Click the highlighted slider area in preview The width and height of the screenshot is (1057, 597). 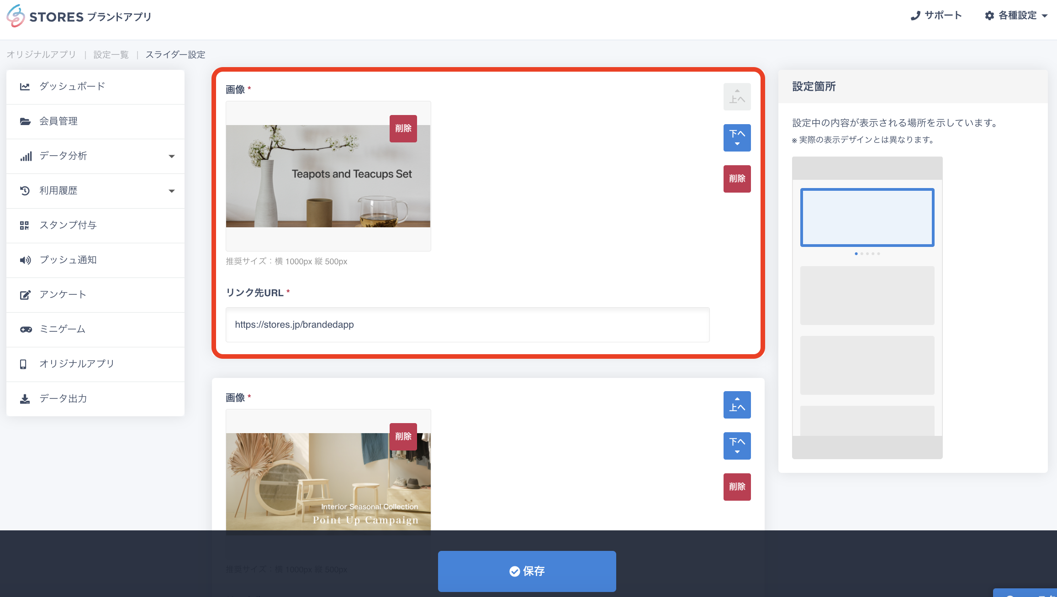(x=867, y=218)
